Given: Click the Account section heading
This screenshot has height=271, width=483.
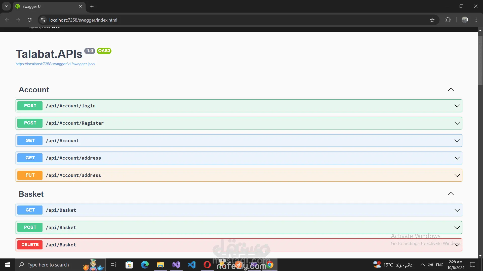Looking at the screenshot, I should click(34, 90).
